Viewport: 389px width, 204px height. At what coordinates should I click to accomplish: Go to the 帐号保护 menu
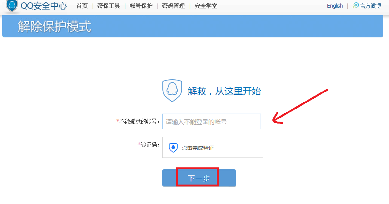[141, 6]
